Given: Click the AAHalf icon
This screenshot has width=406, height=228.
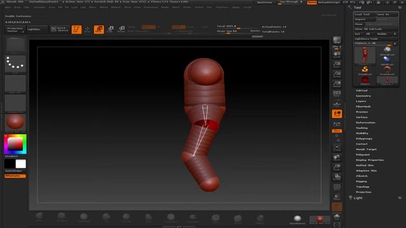Looking at the screenshot, I should (337, 84).
